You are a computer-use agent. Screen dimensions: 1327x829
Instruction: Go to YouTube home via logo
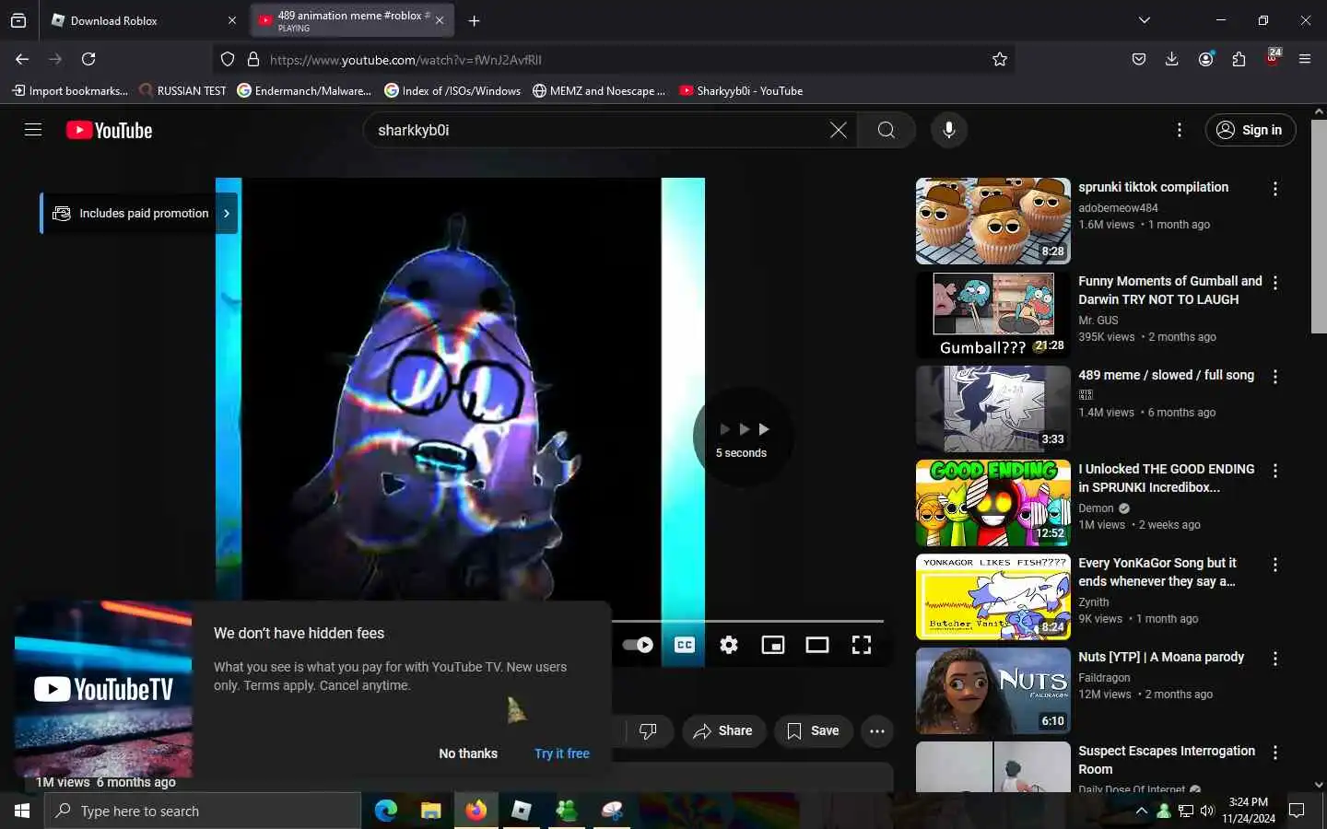click(109, 130)
